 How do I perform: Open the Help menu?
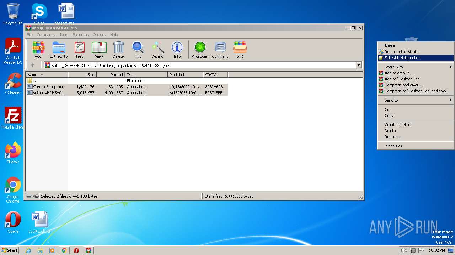coord(114,35)
